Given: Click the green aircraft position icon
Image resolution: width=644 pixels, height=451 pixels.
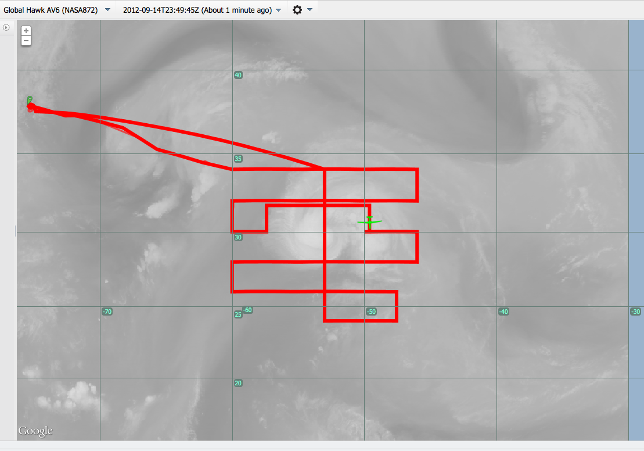Looking at the screenshot, I should (x=369, y=221).
